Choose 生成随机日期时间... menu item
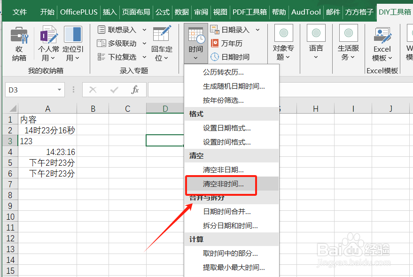Screen dimensions: 413x277 [232, 86]
